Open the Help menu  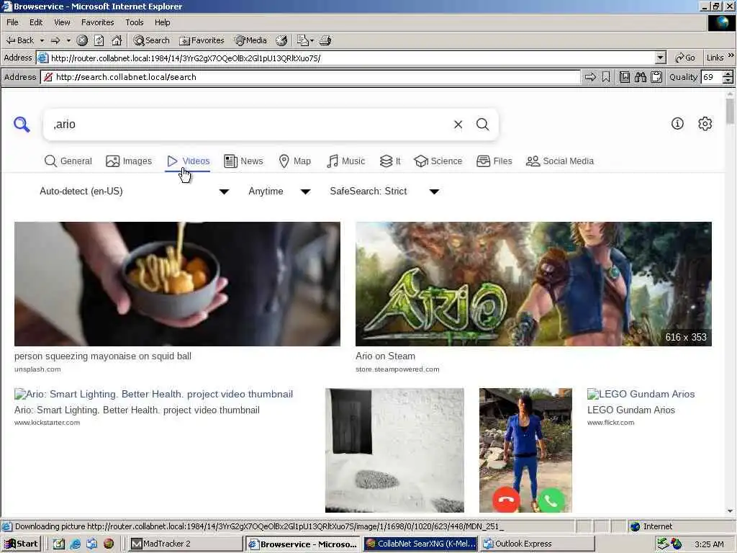pos(162,22)
